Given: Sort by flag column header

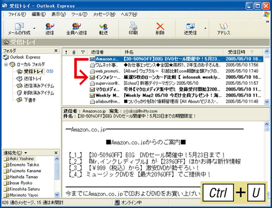Looking at the screenshot, I should tap(83, 52).
